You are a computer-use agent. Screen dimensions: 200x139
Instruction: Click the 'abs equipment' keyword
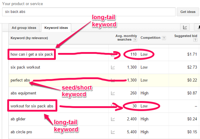(23, 93)
